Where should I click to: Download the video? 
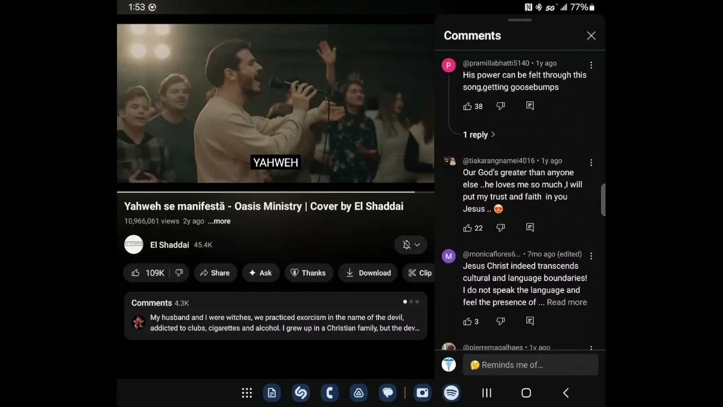point(368,273)
